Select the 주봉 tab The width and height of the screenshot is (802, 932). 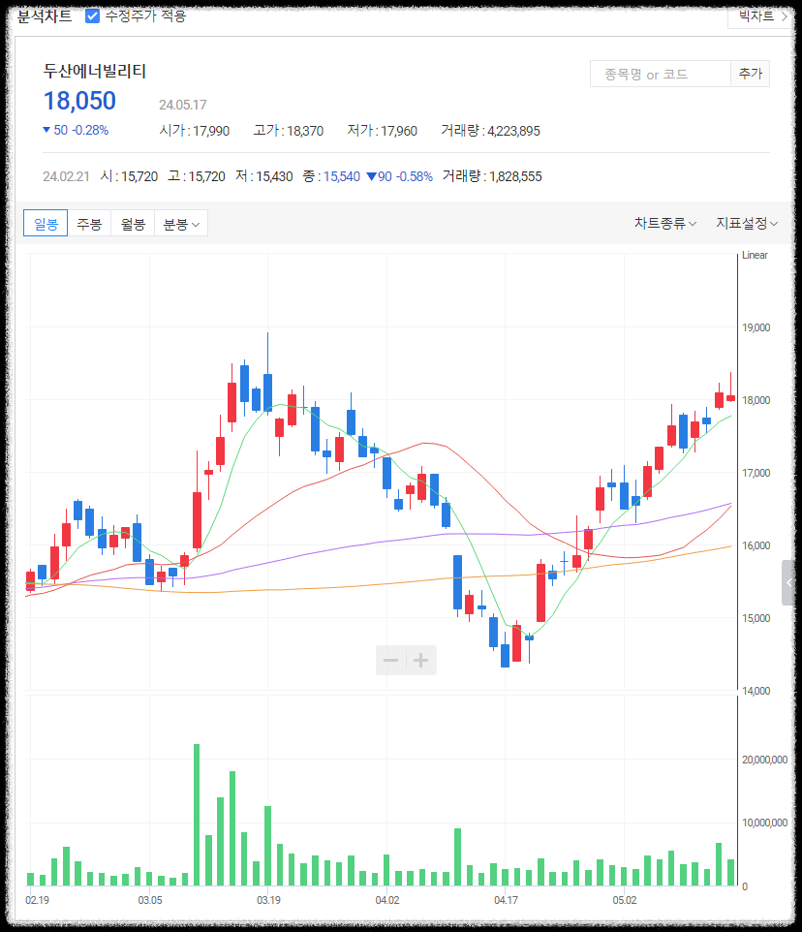(89, 224)
